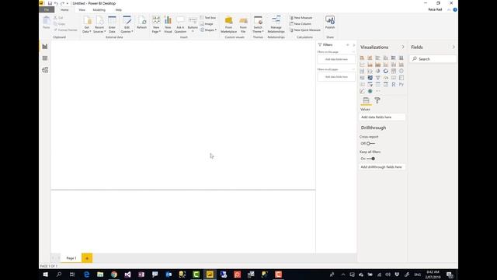Click the Fields pane Search box
The width and height of the screenshot is (497, 280).
tap(433, 59)
